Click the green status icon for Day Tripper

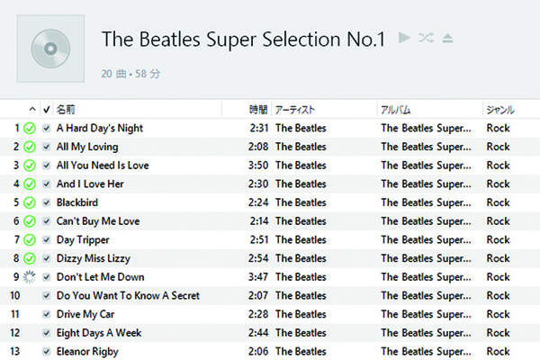[x=29, y=240]
